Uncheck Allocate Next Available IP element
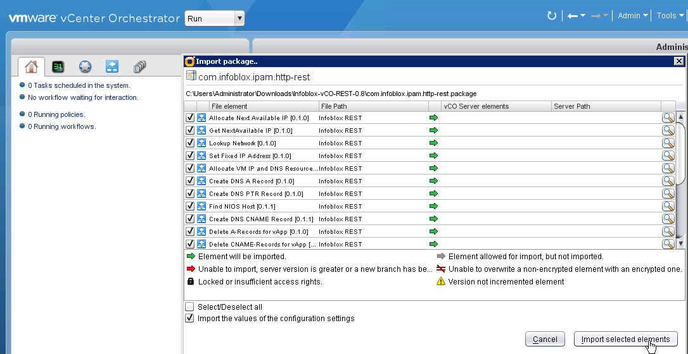Viewport: 688px width, 354px height. 190,118
